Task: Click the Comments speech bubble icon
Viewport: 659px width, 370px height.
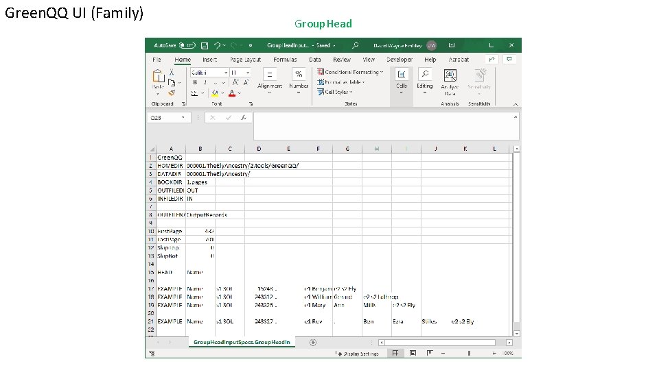Action: coord(509,60)
